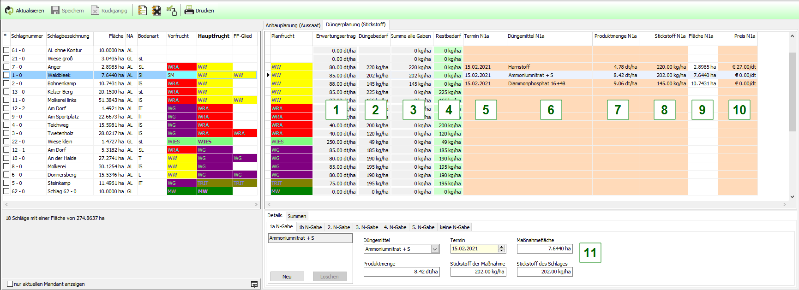The image size is (799, 290).
Task: Click the Hauptfrucht column header sort arrow
Action: click(x=222, y=40)
